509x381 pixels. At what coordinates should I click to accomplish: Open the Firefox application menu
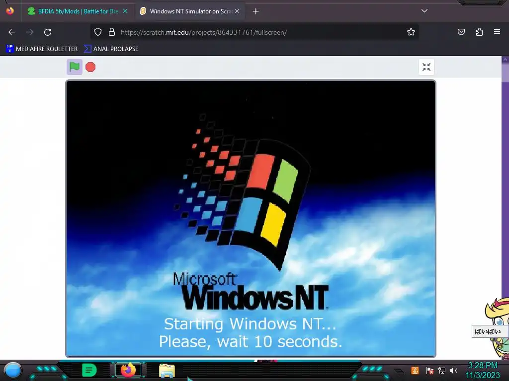click(497, 32)
